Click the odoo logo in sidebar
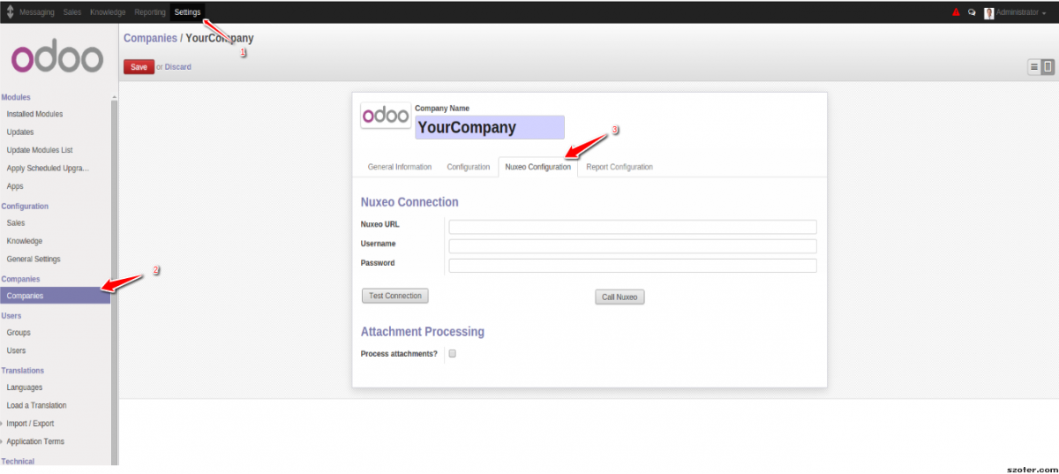Viewport: 1059px width, 474px height. pos(57,58)
